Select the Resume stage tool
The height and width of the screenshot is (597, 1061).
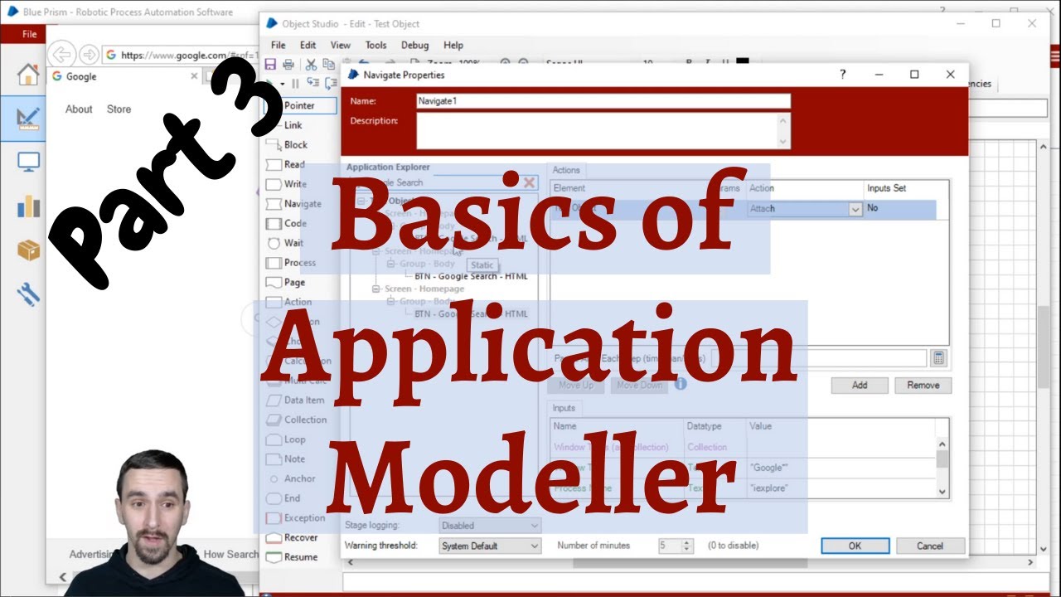[291, 557]
